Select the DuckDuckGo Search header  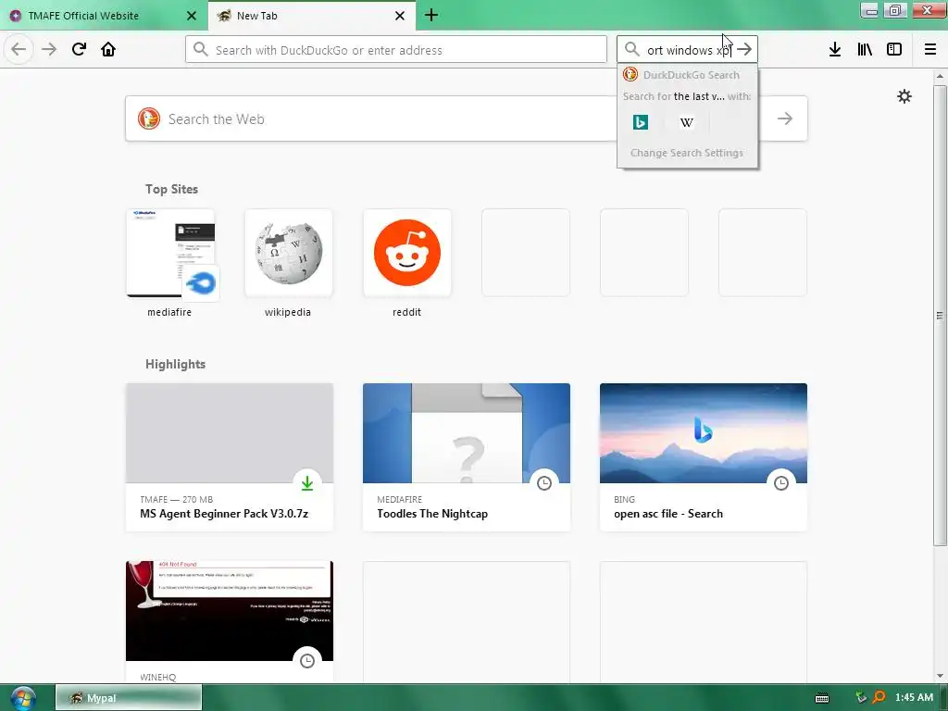click(687, 75)
